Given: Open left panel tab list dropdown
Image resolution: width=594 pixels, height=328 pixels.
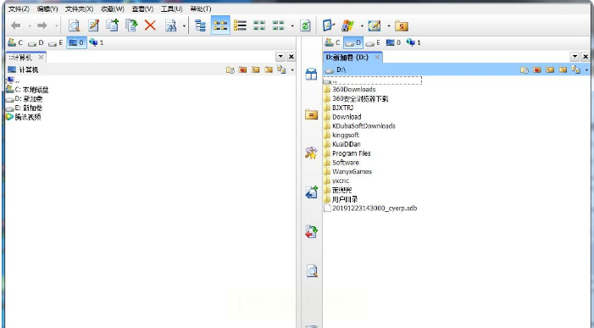Looking at the screenshot, I should click(280, 57).
